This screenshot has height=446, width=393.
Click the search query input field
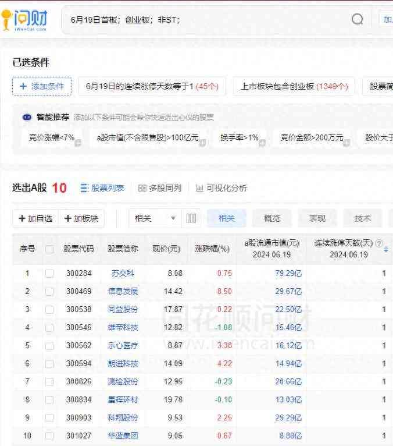click(x=203, y=19)
